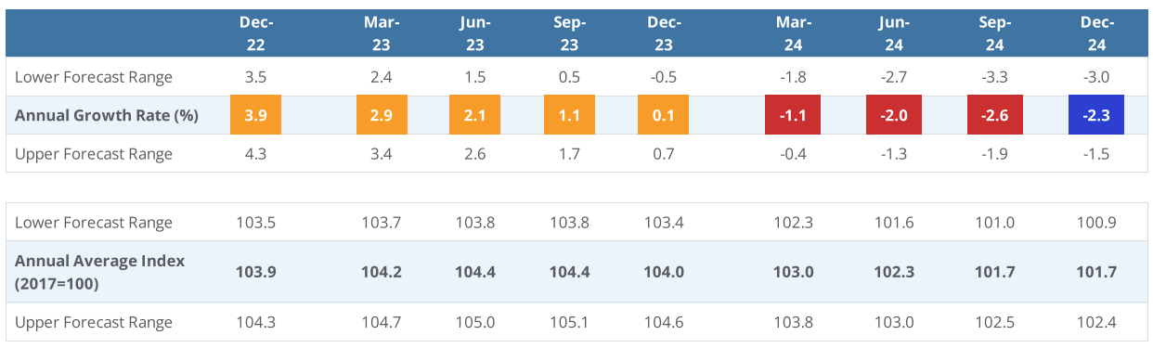1153x348 pixels.
Task: Select the 105.1 upper forecast index value
Action: click(569, 322)
